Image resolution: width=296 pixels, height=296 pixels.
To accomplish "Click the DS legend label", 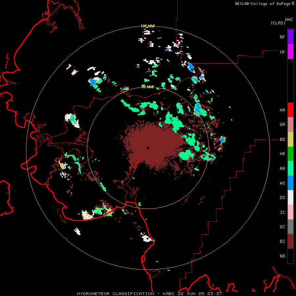I will click(282, 197).
